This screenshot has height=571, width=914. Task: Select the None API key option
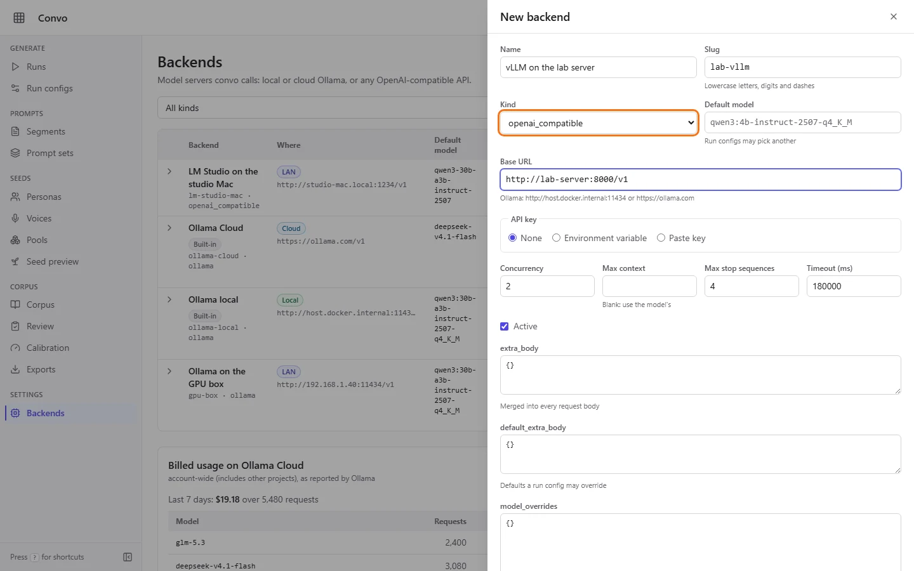point(512,238)
